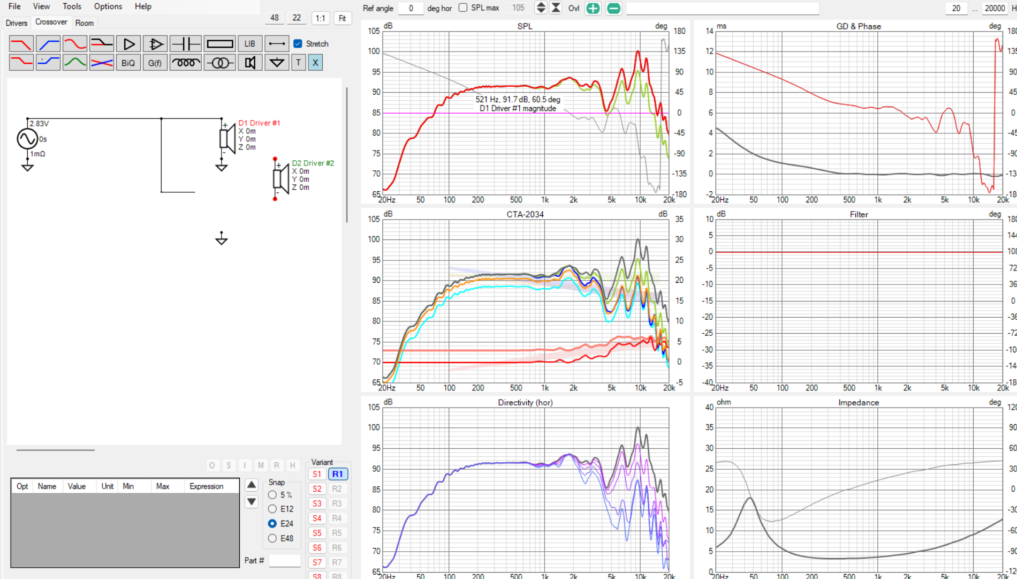
Task: Open the LIB component library
Action: click(x=250, y=44)
